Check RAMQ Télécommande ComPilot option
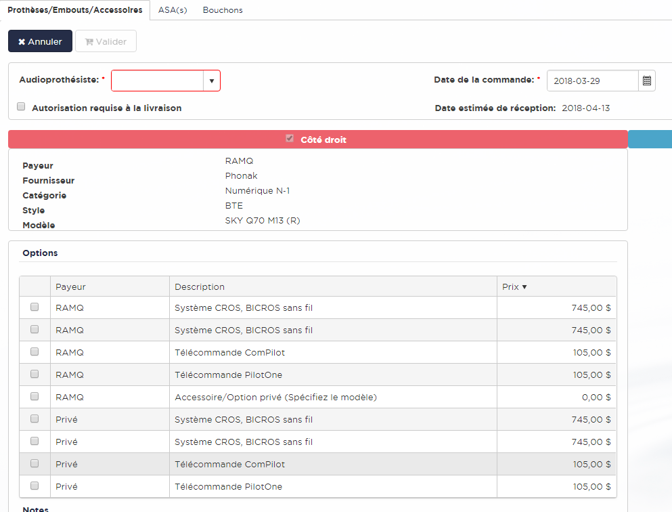672x512 pixels. 35,352
